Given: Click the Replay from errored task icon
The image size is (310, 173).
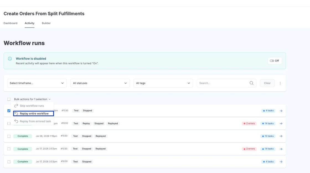Looking at the screenshot, I should click(16, 121).
